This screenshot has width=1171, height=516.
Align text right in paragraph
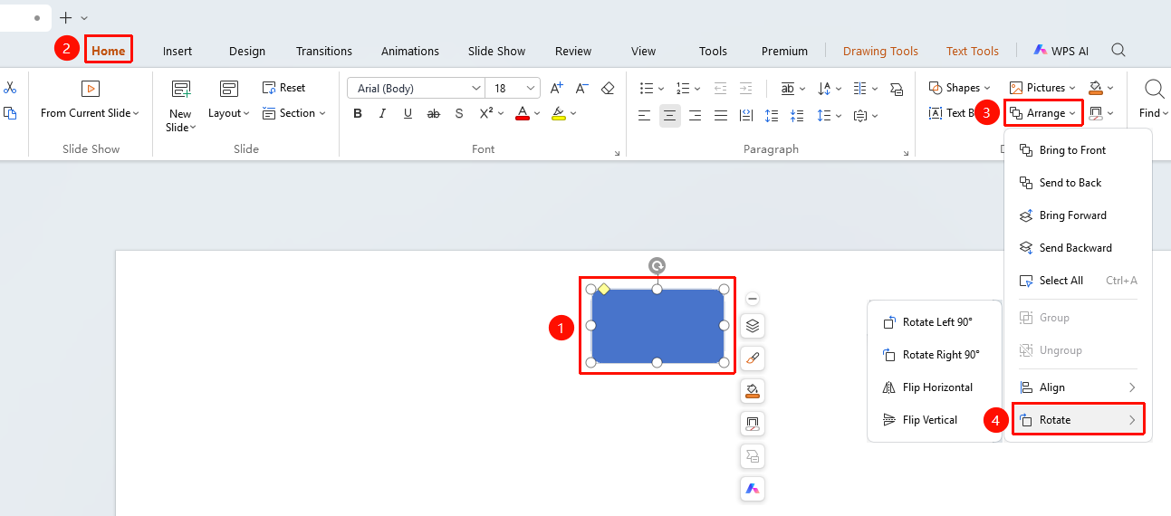coord(695,115)
